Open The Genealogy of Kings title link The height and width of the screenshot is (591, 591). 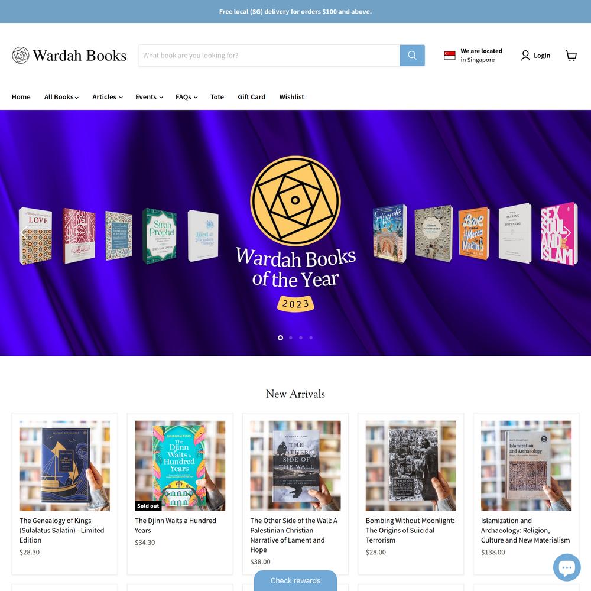[x=62, y=530]
